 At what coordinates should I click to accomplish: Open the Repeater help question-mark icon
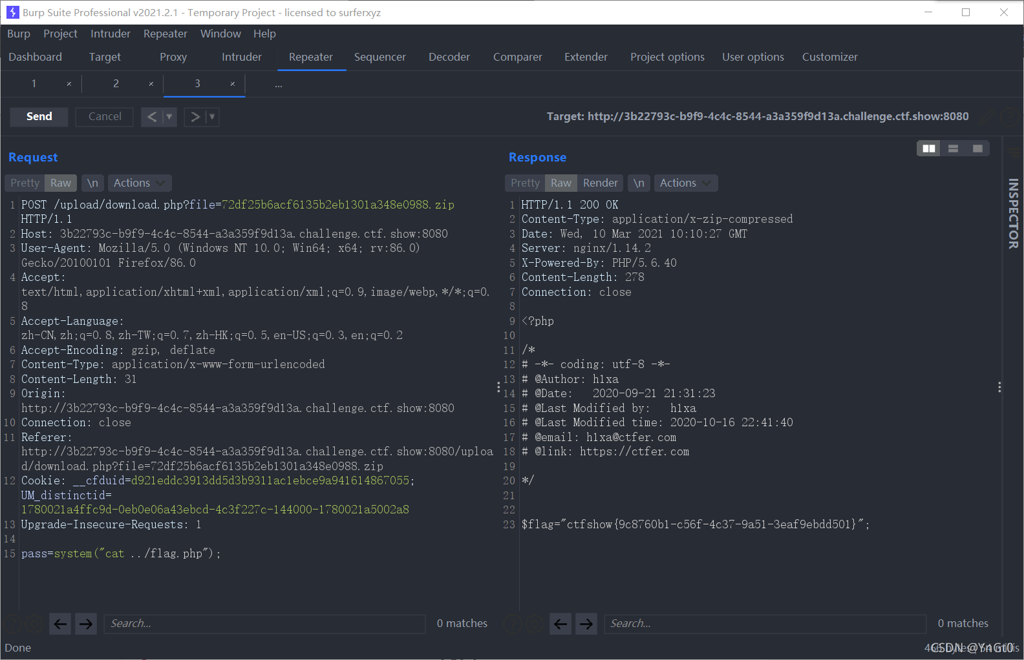[1009, 117]
